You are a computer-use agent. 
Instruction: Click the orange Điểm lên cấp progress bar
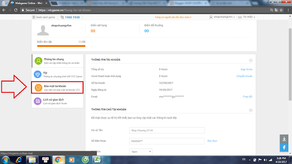coord(61,46)
